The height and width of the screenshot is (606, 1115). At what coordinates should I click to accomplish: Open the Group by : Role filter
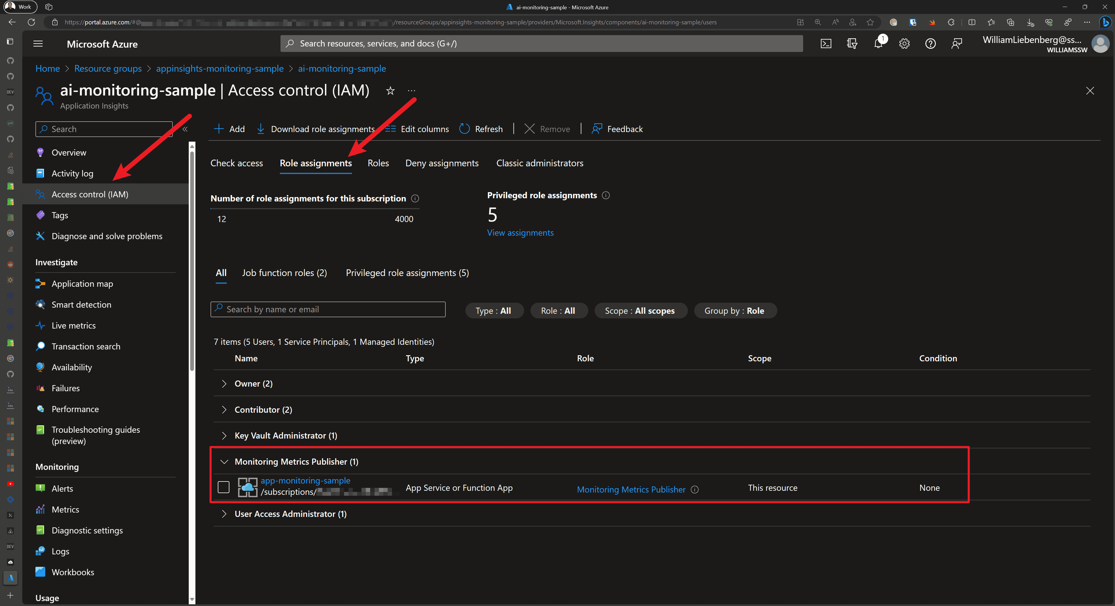coord(735,311)
